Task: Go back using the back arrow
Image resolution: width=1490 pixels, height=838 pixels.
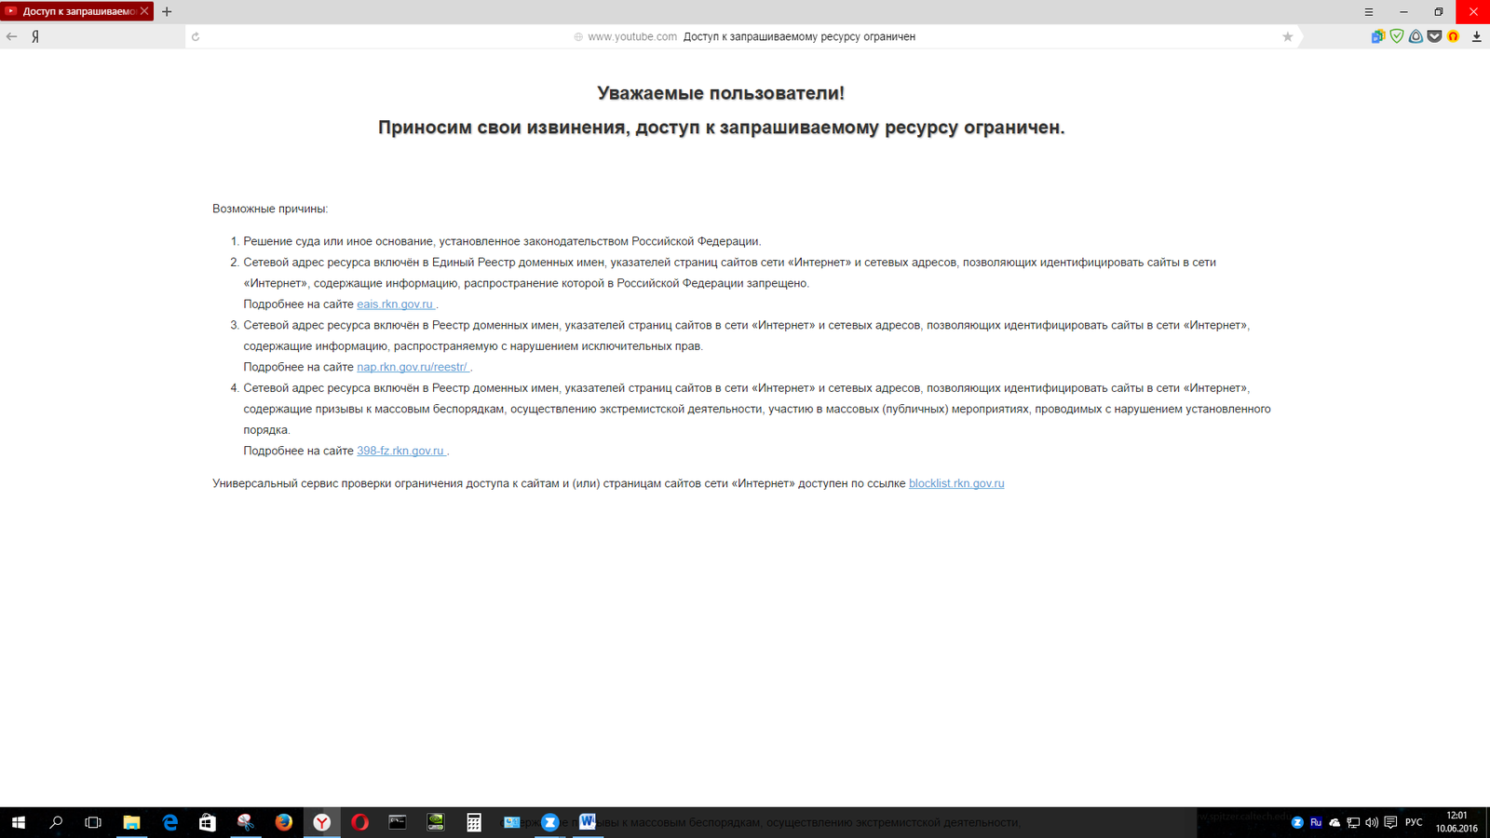Action: tap(12, 36)
